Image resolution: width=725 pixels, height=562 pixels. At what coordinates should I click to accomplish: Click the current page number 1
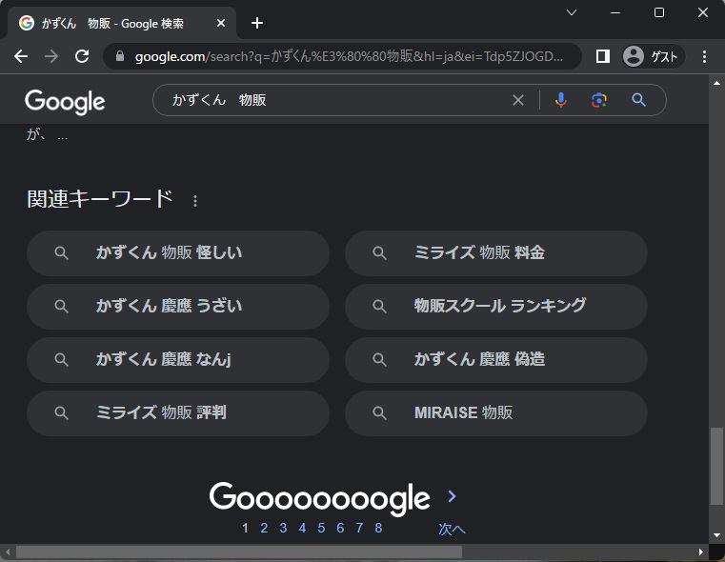click(245, 528)
